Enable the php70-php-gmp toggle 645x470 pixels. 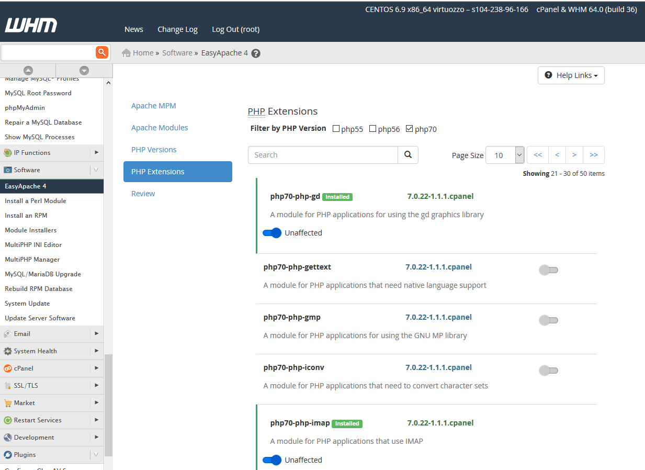[549, 320]
